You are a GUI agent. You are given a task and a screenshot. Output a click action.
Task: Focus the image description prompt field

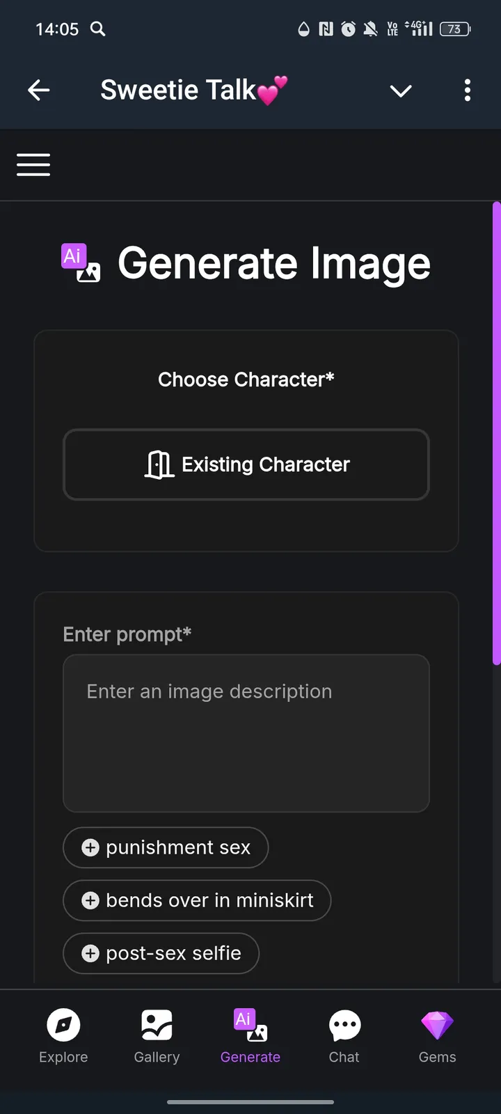pos(246,733)
